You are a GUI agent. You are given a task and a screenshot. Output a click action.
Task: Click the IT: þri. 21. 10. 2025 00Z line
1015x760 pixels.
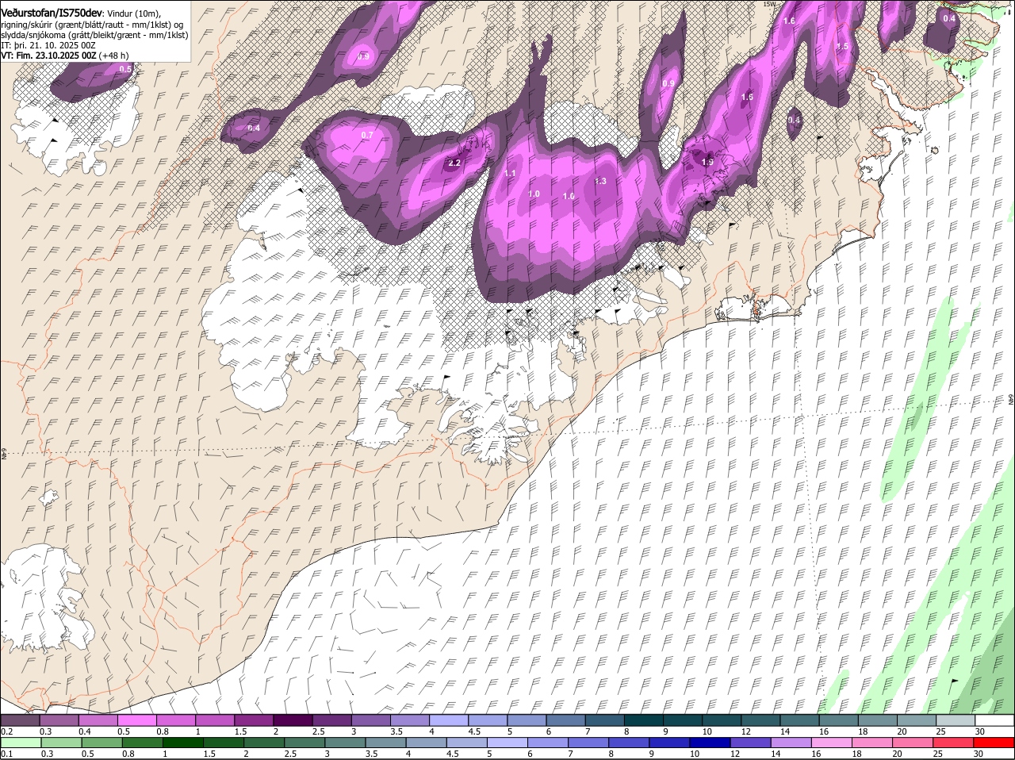[48, 46]
